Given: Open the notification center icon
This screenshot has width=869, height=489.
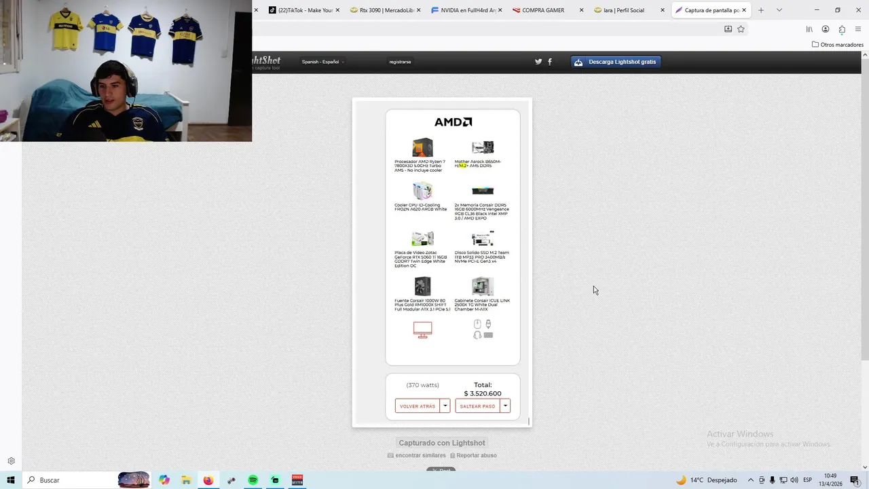Looking at the screenshot, I should pyautogui.click(x=855, y=480).
